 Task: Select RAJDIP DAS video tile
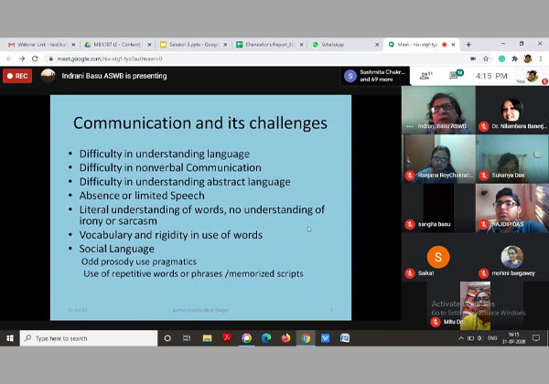(x=512, y=208)
